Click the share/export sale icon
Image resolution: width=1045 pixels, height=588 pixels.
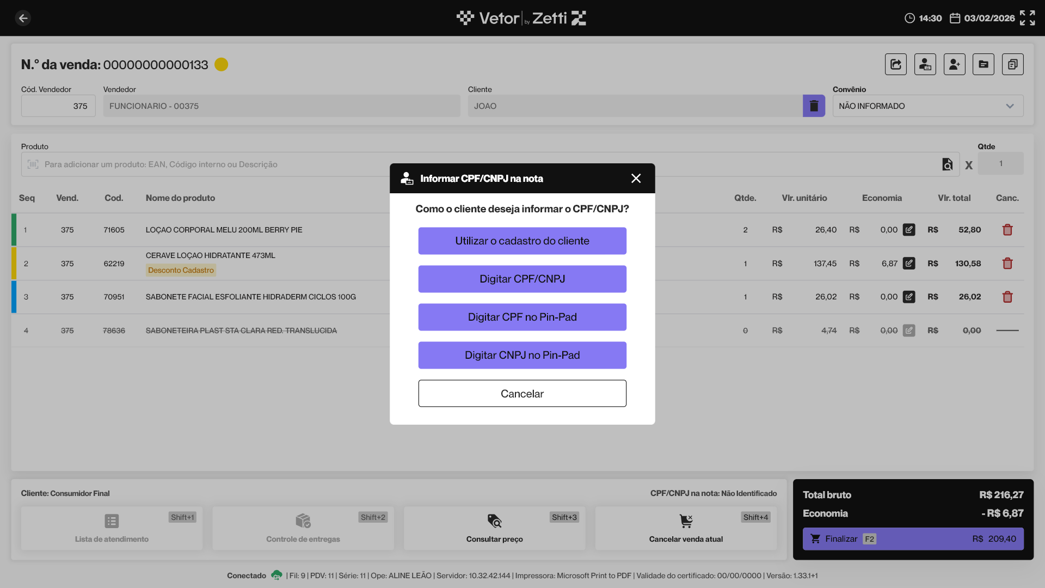click(x=895, y=64)
